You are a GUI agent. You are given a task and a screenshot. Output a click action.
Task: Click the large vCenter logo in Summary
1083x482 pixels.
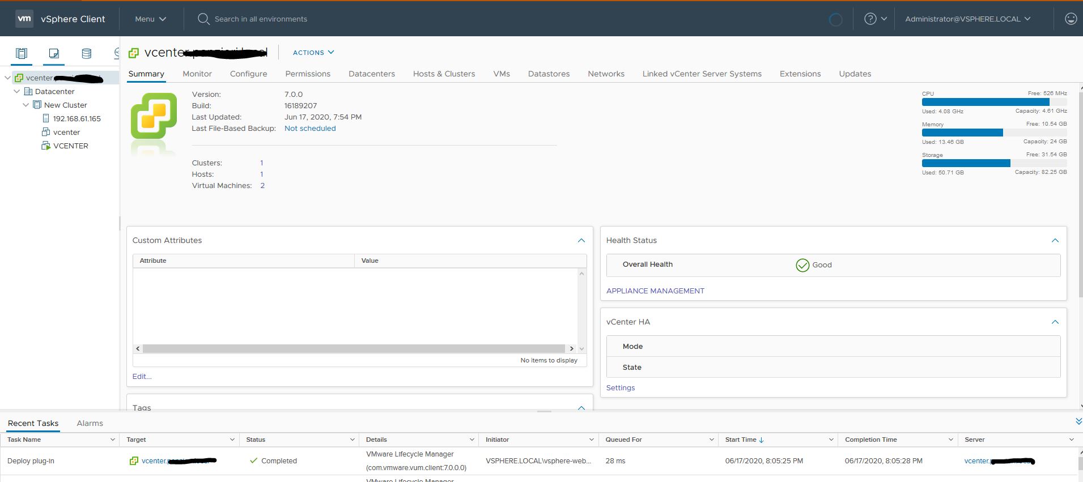(x=154, y=116)
